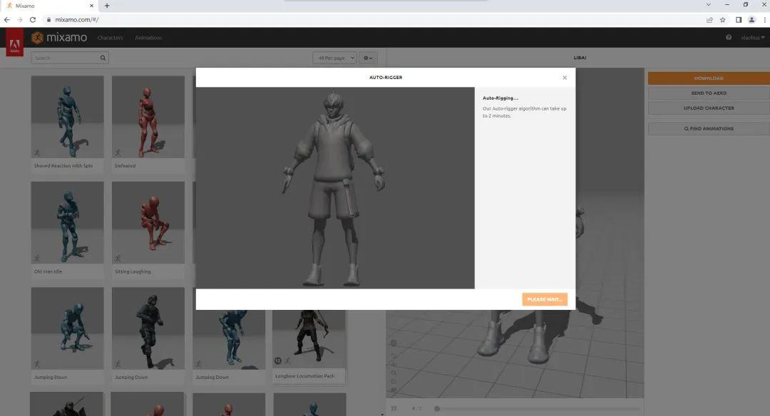Click the FIND ANIMATIONS button
770x416 pixels.
point(709,128)
